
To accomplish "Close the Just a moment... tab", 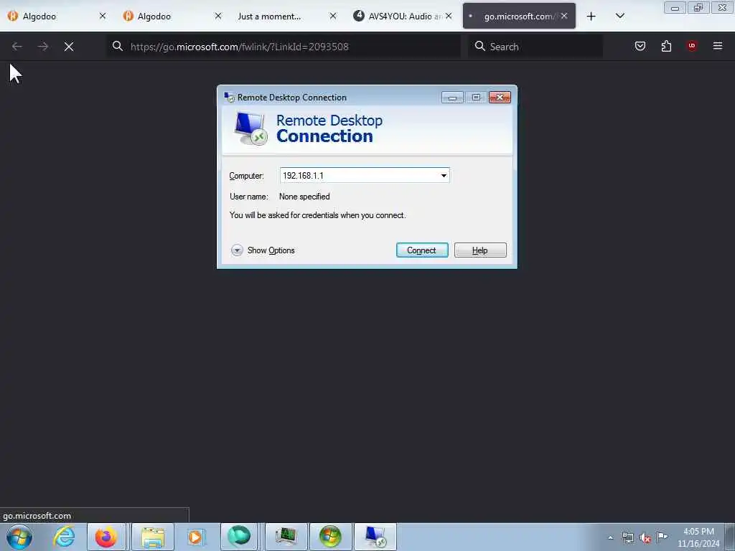I will click(333, 16).
